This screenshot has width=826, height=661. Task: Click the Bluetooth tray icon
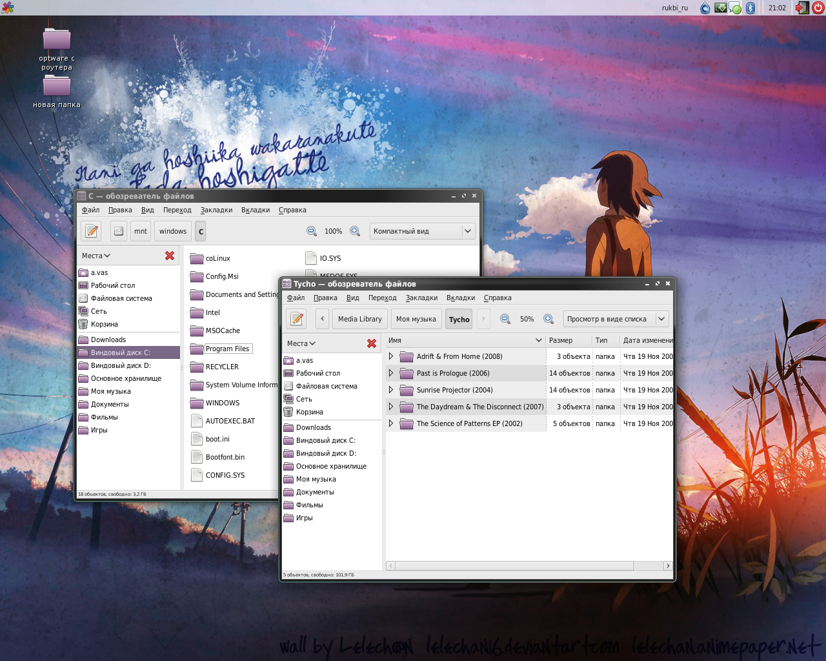750,8
